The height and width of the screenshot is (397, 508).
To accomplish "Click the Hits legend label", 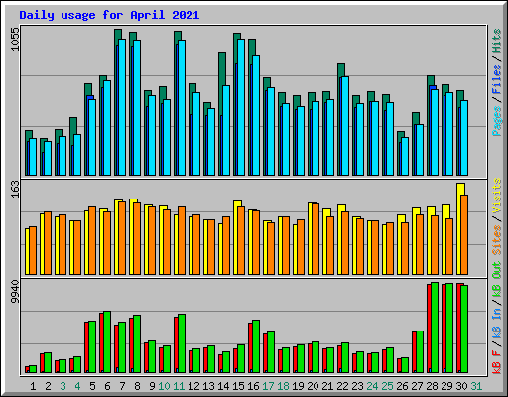I will (x=496, y=41).
